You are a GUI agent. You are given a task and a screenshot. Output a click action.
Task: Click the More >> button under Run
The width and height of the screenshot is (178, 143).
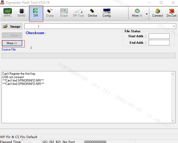tap(12, 43)
